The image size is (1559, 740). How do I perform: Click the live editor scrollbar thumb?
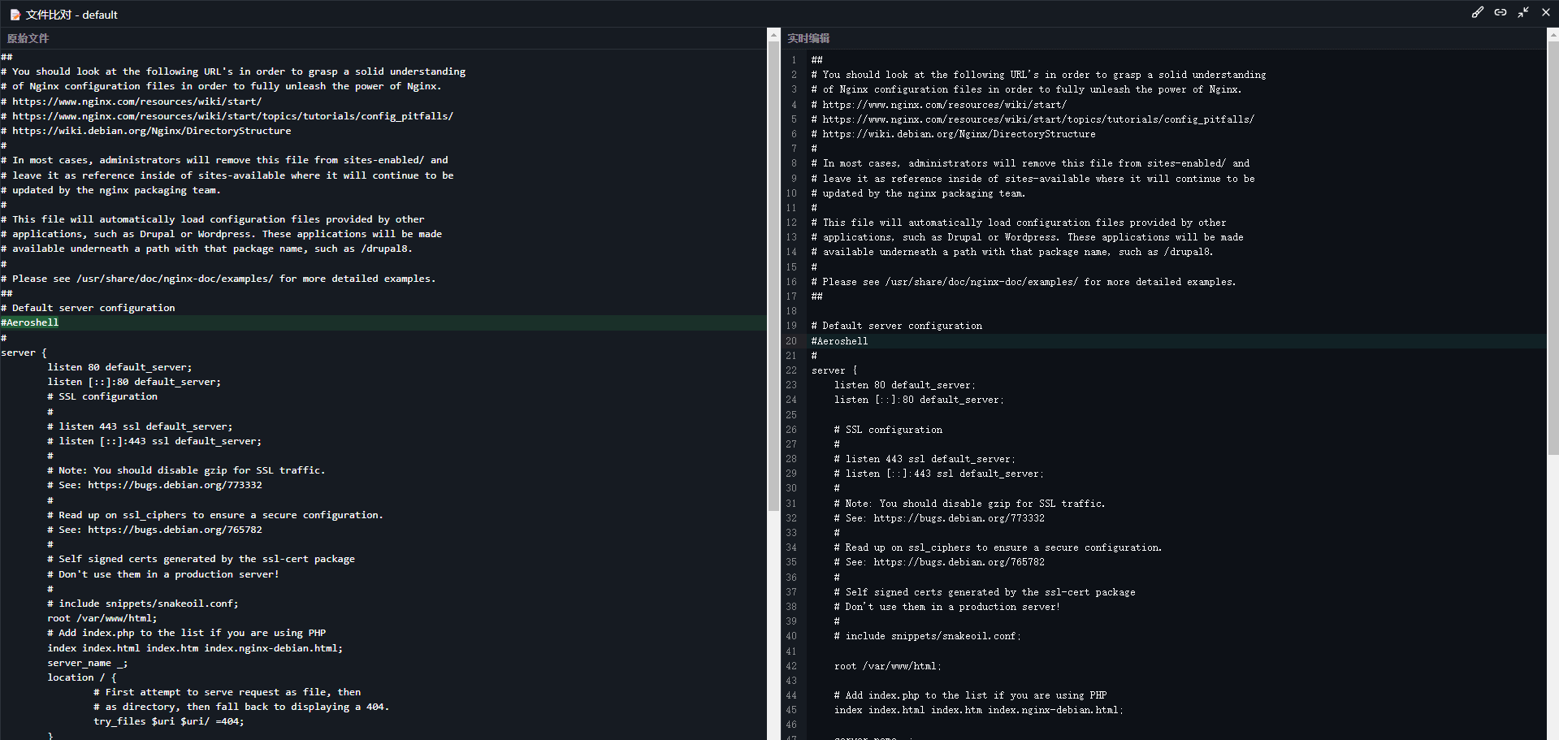[x=1553, y=244]
